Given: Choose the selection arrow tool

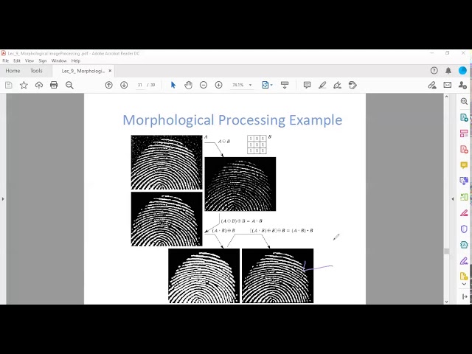Looking at the screenshot, I should (173, 86).
